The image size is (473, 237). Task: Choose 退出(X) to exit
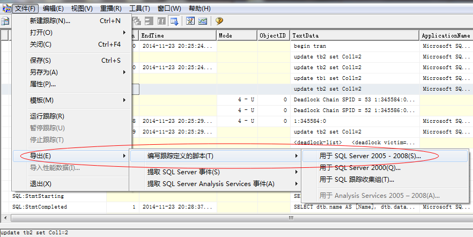(72, 184)
